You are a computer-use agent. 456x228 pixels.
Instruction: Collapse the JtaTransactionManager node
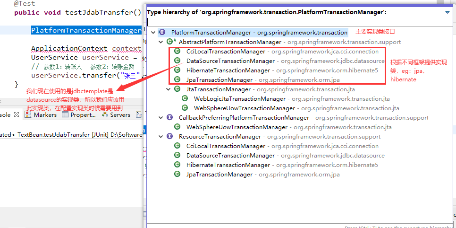[x=169, y=89]
